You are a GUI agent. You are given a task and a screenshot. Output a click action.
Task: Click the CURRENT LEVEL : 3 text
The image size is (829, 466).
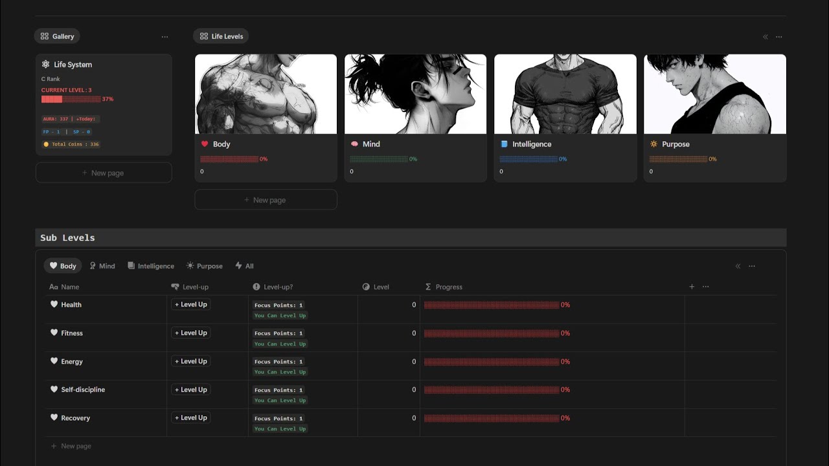[66, 90]
